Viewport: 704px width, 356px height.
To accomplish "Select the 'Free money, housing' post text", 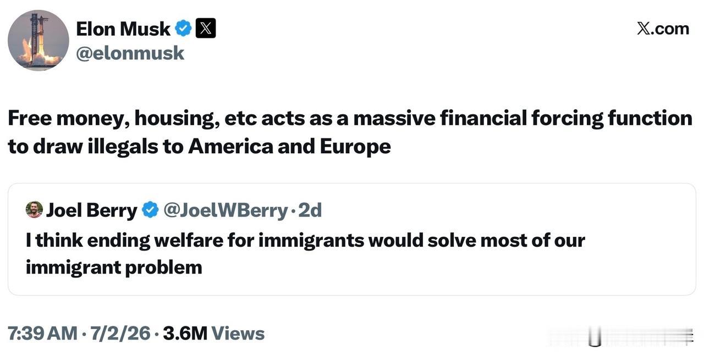I will tap(350, 132).
